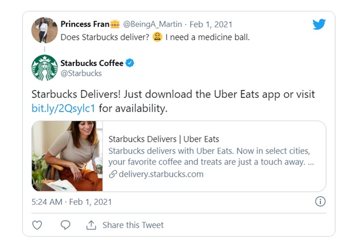Open the tweet info circle icon
Viewport: 355px width, 248px height.
pos(320,201)
